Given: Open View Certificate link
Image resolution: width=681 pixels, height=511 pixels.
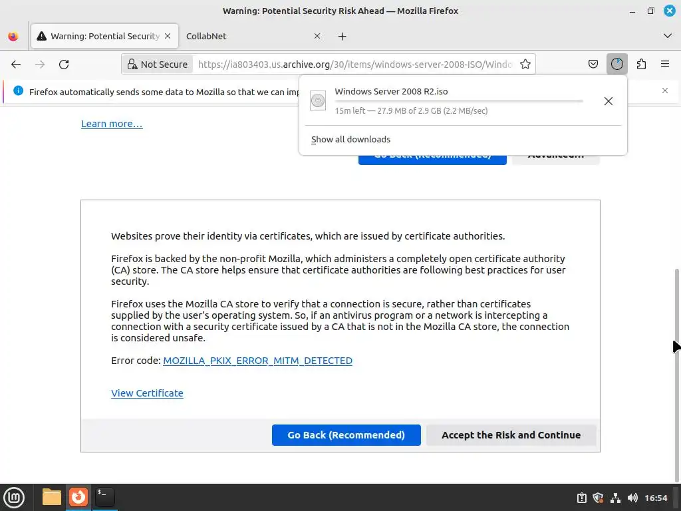Looking at the screenshot, I should (147, 393).
